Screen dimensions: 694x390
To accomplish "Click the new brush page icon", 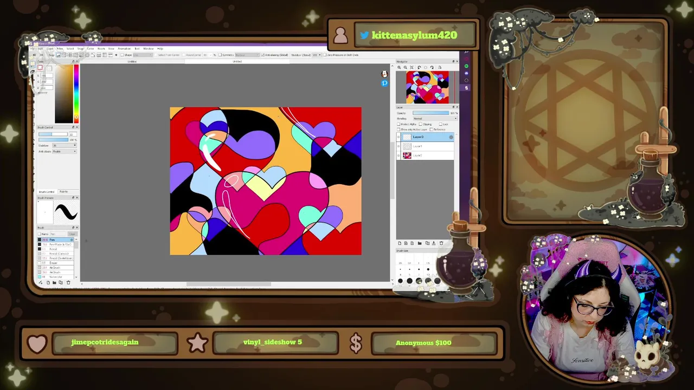I will [48, 282].
